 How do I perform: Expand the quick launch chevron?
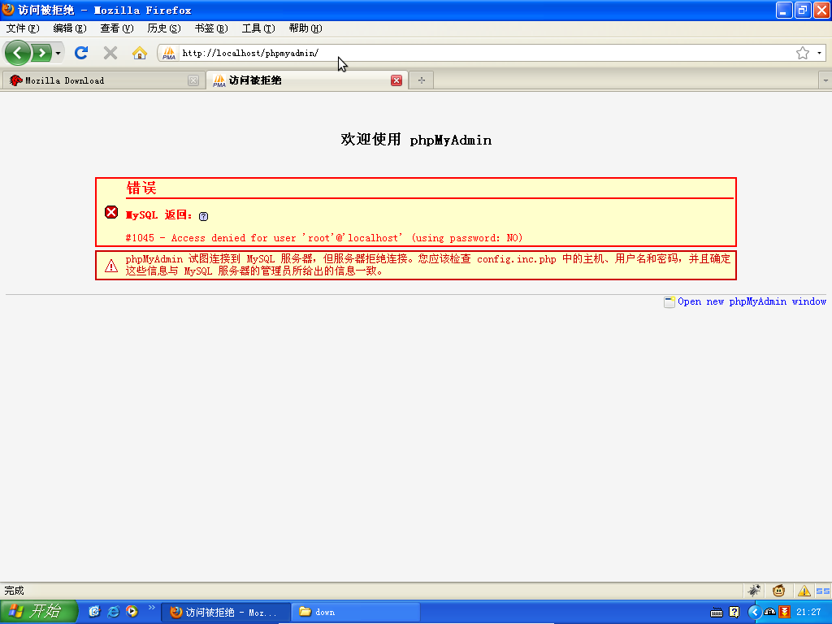[152, 608]
